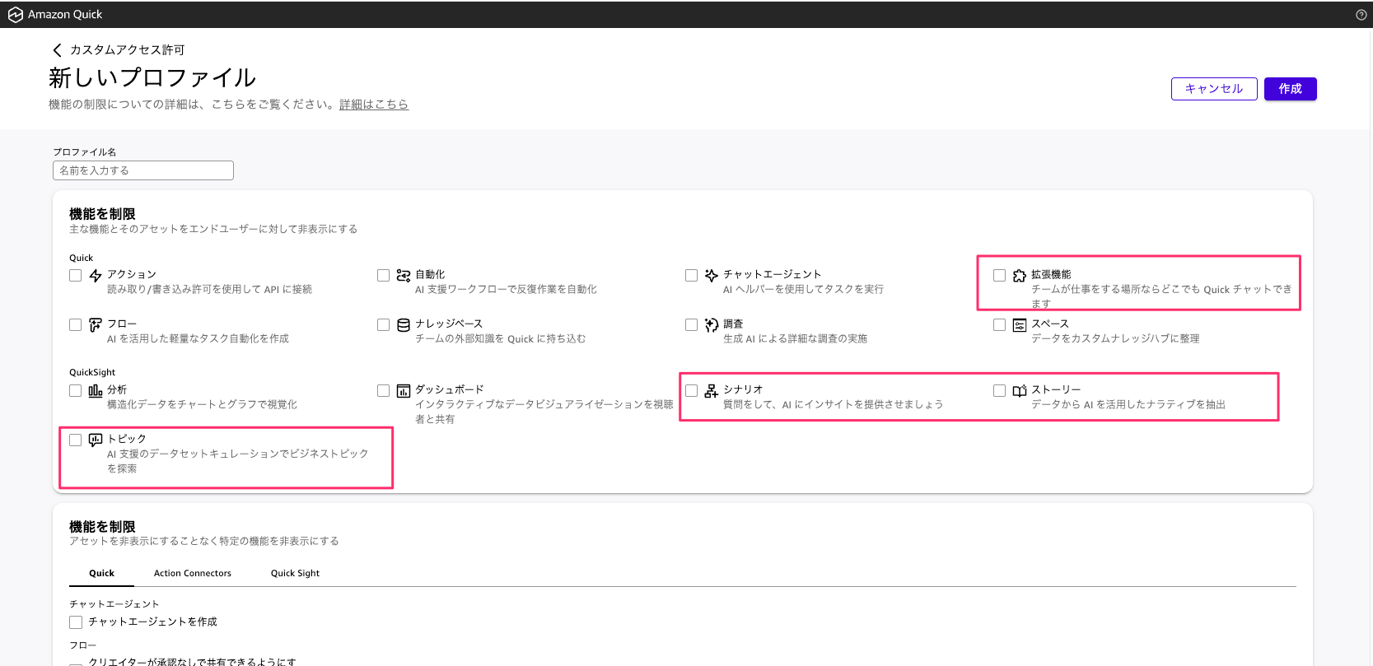
Task: Click the 拡張機能 puzzle icon
Action: coord(1020,276)
